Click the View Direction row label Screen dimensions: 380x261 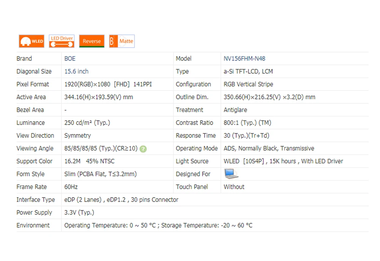pyautogui.click(x=35, y=136)
